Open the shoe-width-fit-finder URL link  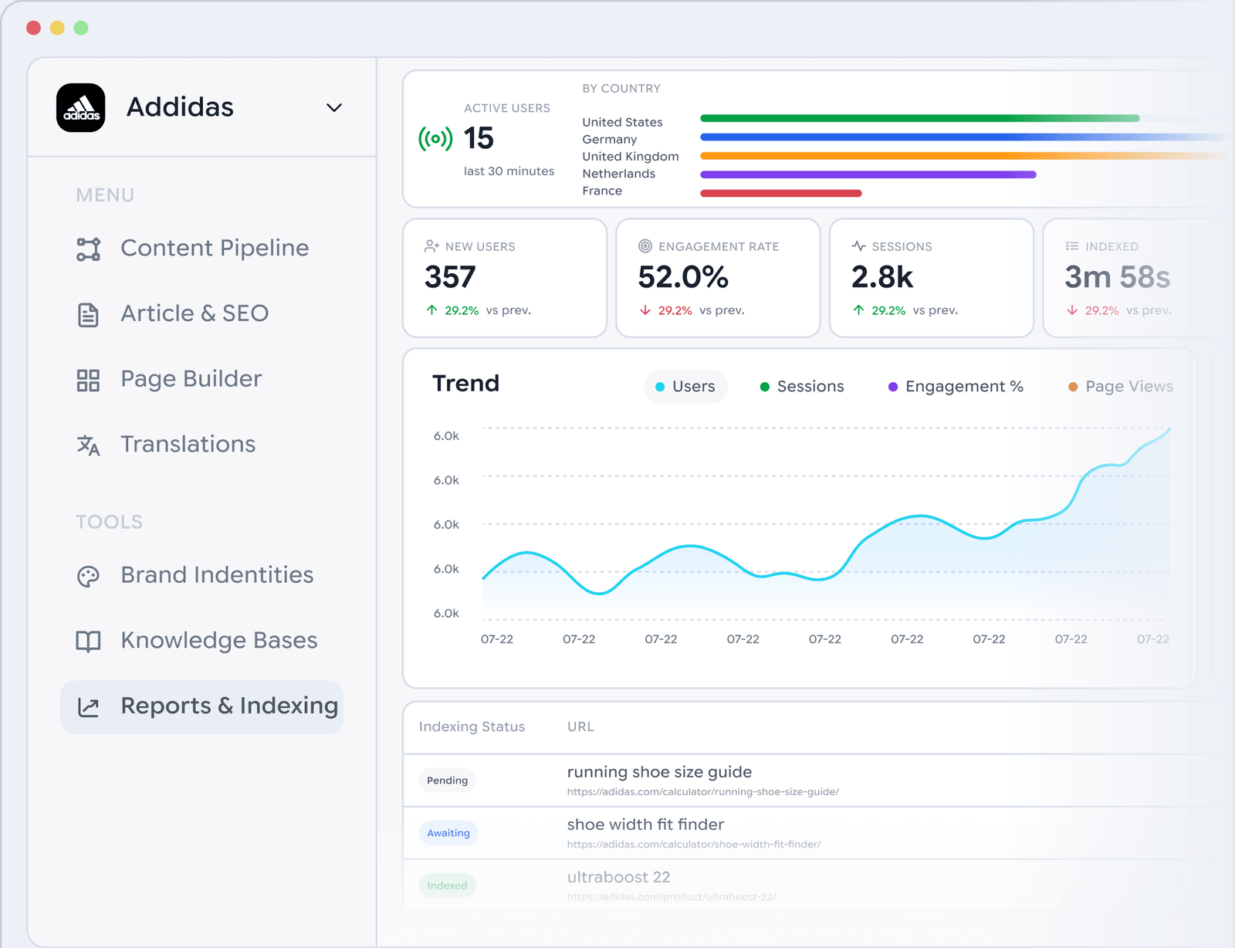pyautogui.click(x=694, y=845)
